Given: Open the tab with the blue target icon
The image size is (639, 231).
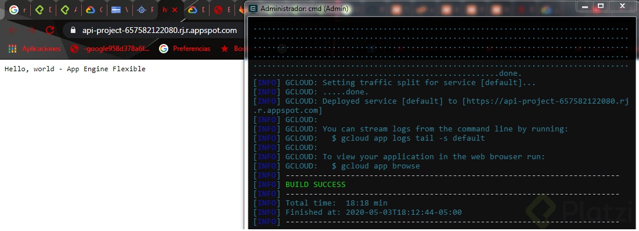Looking at the screenshot, I should [145, 10].
